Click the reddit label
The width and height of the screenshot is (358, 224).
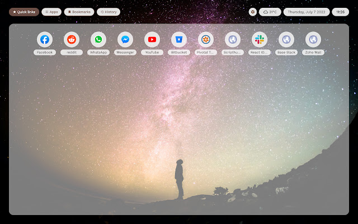tap(72, 52)
